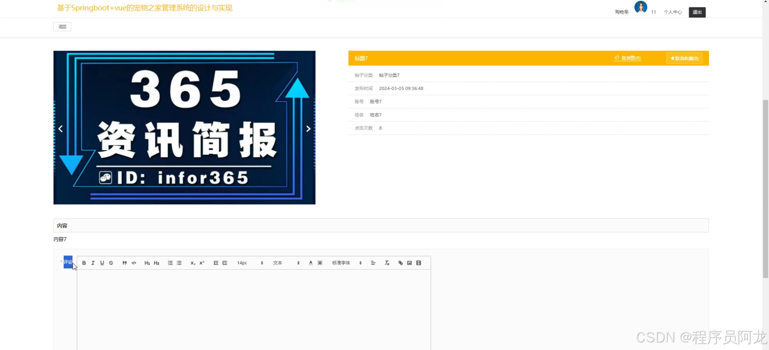Apply superscript formatting
The image size is (769, 350).
tap(202, 263)
